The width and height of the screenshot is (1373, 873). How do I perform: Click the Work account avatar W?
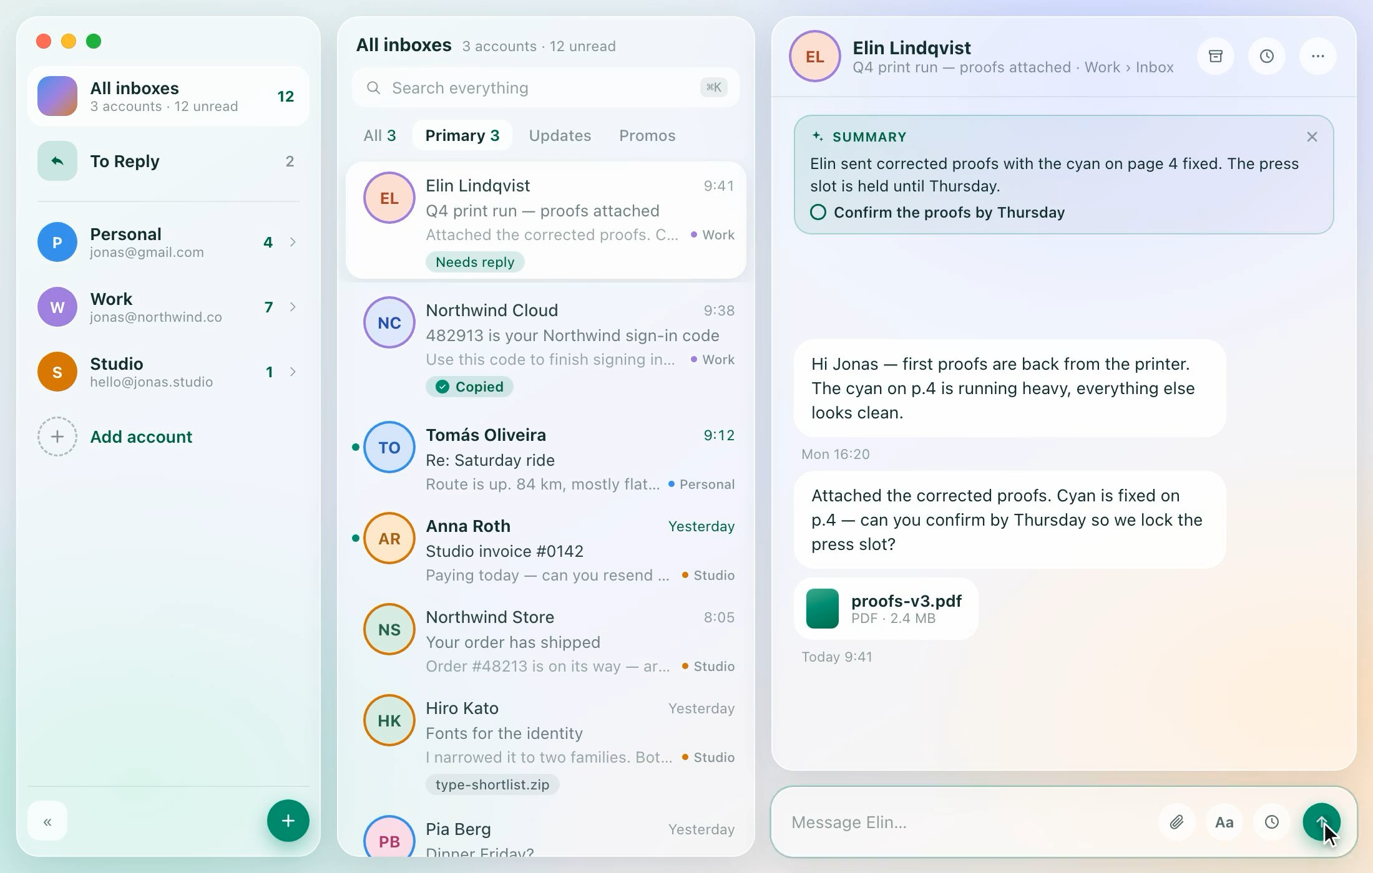point(57,307)
